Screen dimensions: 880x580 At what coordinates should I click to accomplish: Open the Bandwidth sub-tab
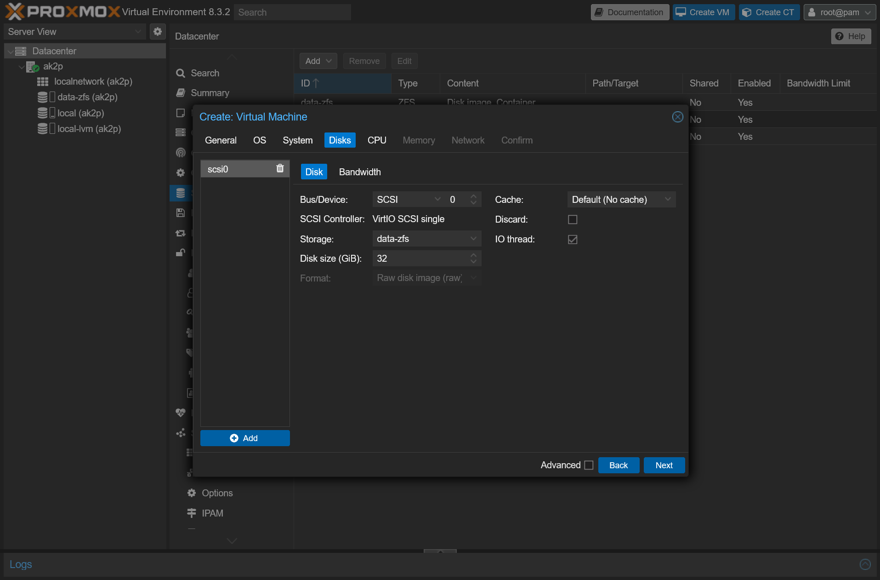coord(360,172)
